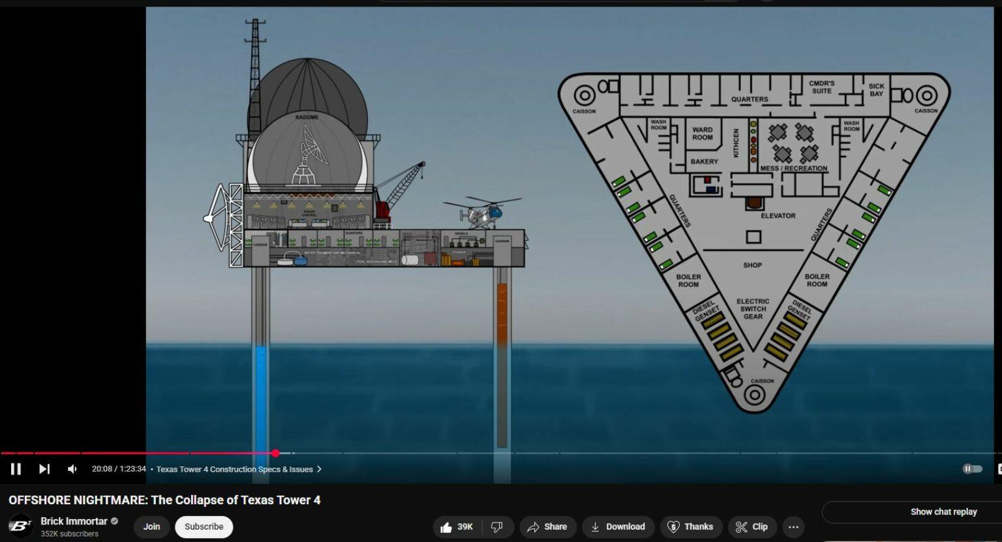The width and height of the screenshot is (1002, 542).
Task: Like the video with thumbs up
Action: click(457, 527)
